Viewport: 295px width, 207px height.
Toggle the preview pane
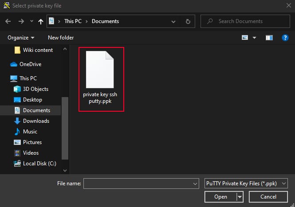(269, 38)
